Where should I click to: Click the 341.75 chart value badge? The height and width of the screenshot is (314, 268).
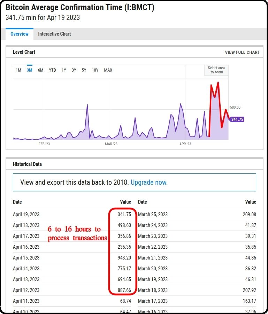point(237,119)
